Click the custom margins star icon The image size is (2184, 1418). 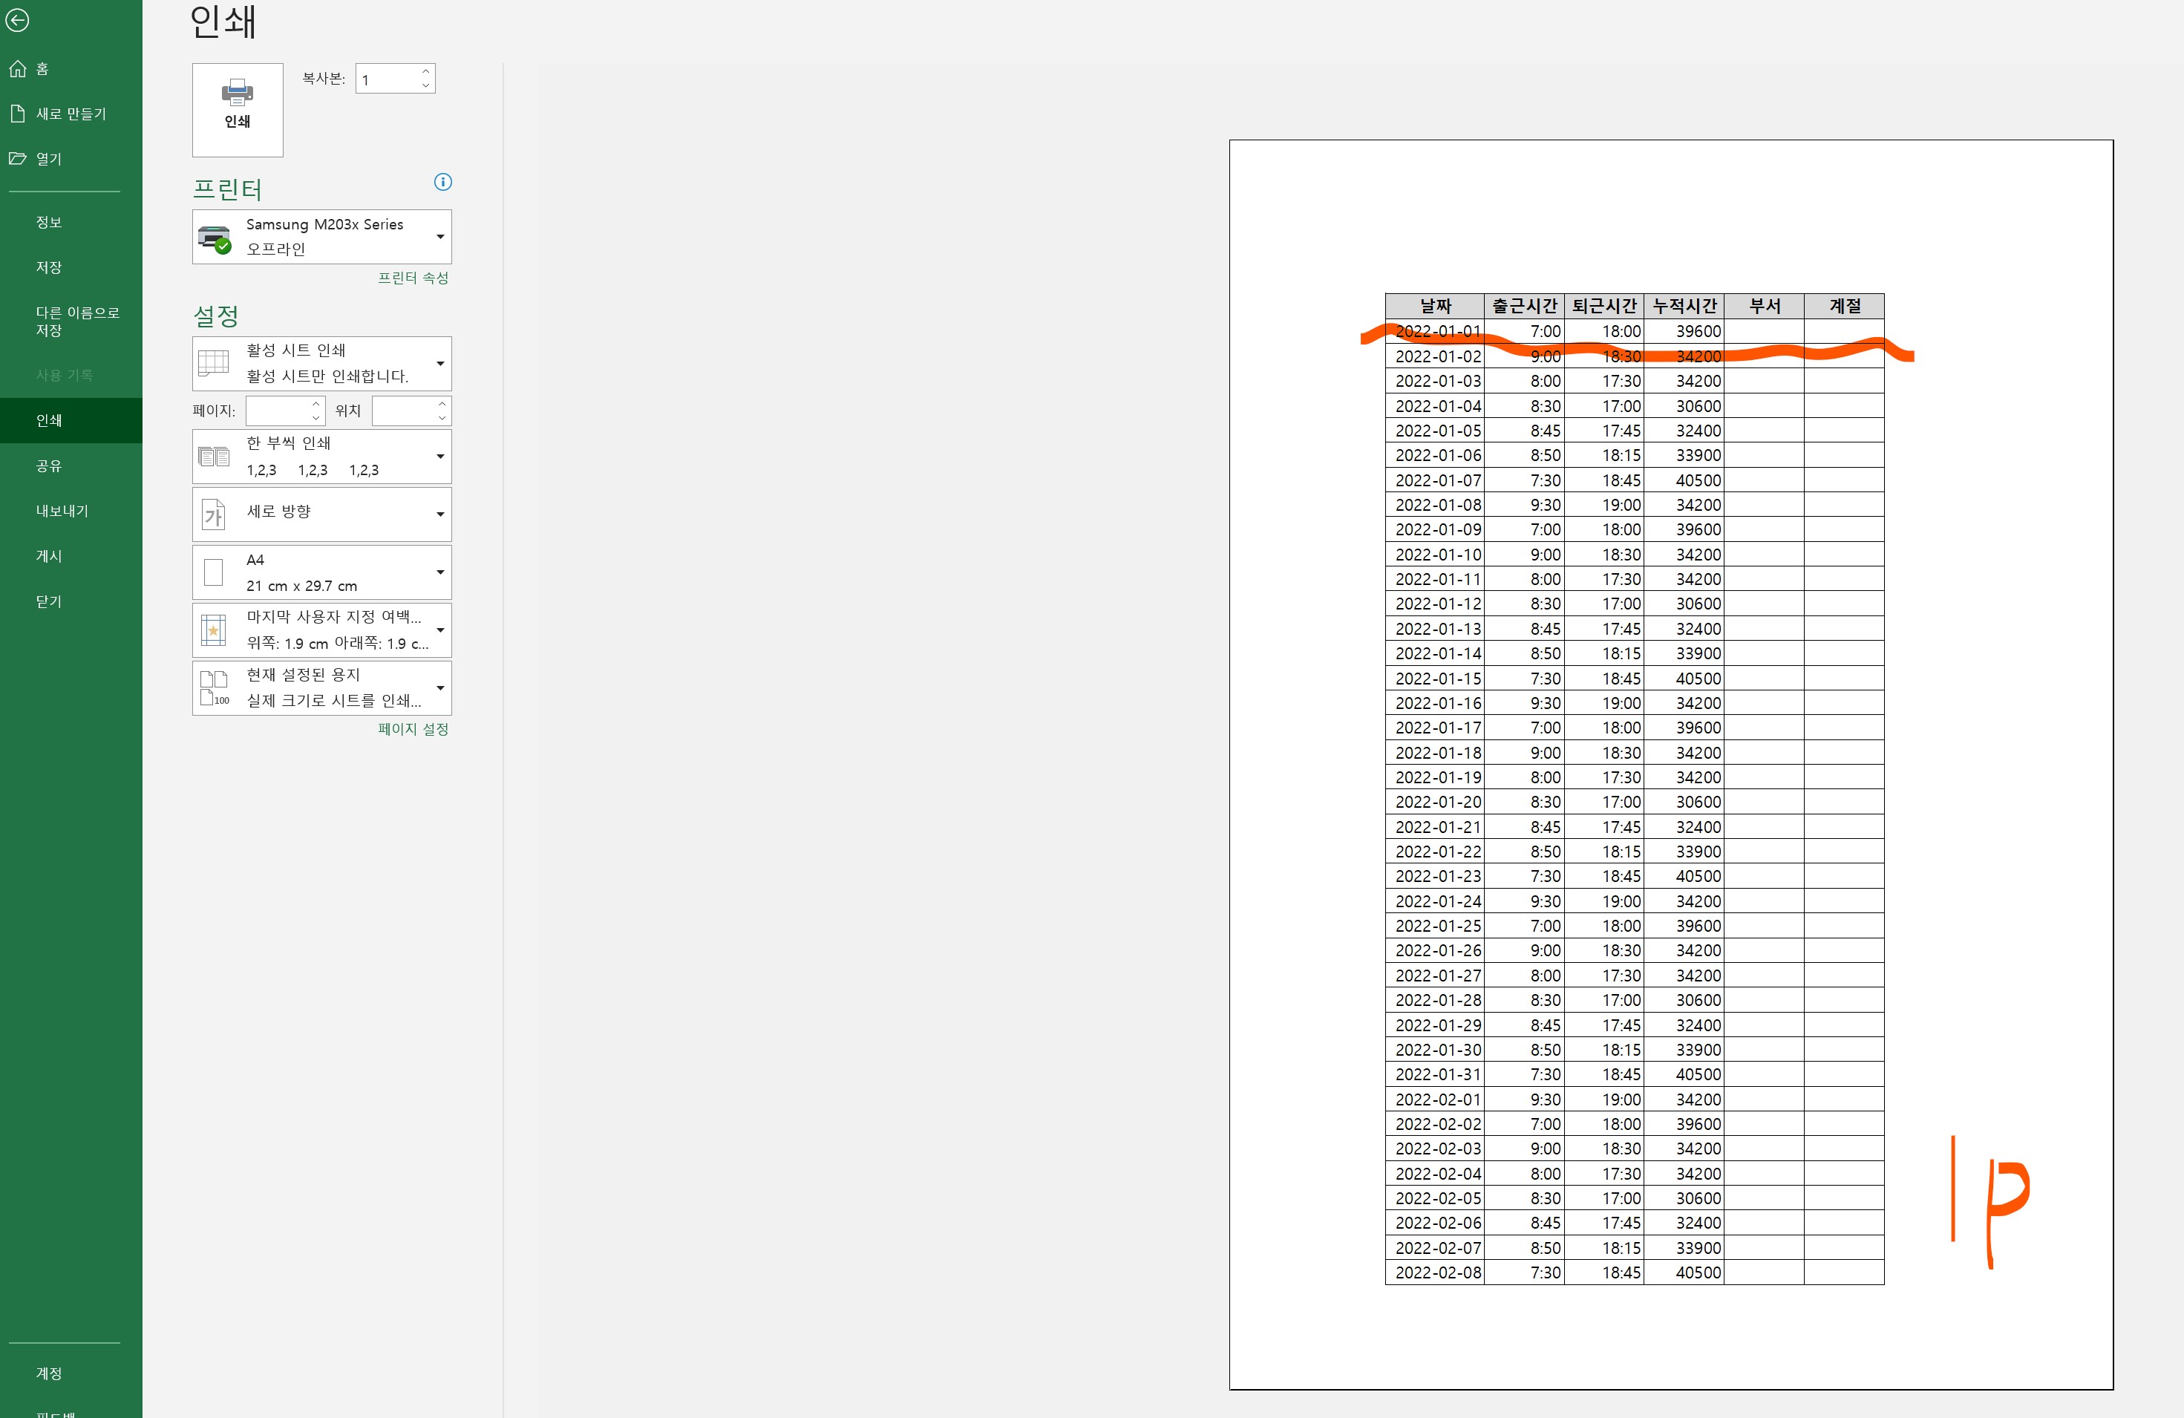213,630
